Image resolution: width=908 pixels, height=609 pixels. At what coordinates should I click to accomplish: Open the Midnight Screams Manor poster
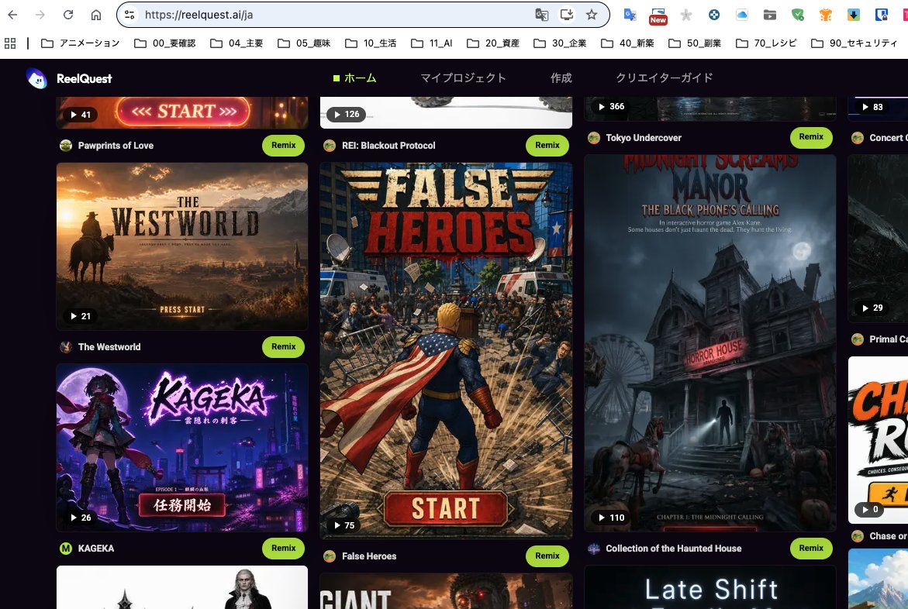tap(710, 342)
